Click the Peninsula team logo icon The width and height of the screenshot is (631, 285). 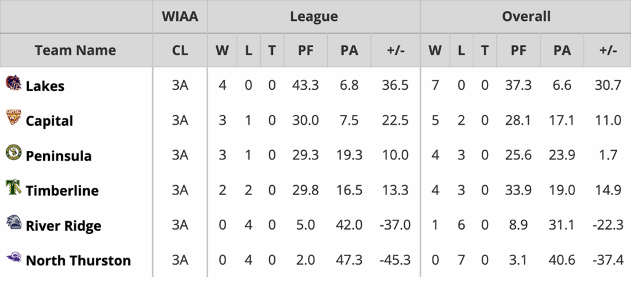(14, 153)
